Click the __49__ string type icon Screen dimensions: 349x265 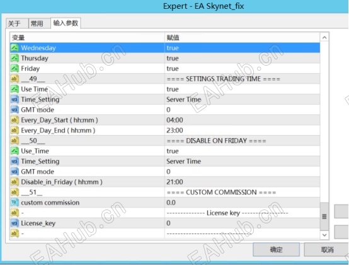[14, 79]
